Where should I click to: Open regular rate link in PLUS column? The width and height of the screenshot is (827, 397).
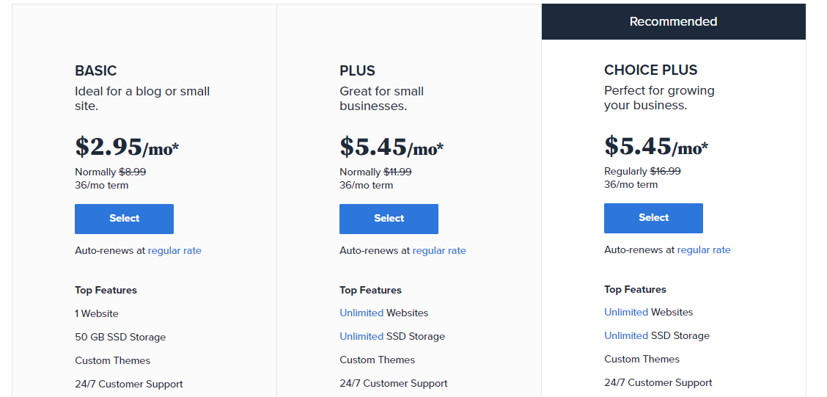coord(439,251)
